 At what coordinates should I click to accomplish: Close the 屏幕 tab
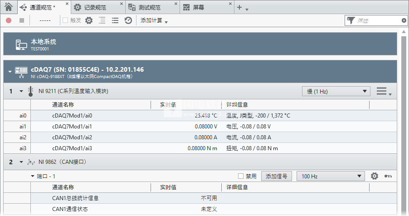point(230,4)
